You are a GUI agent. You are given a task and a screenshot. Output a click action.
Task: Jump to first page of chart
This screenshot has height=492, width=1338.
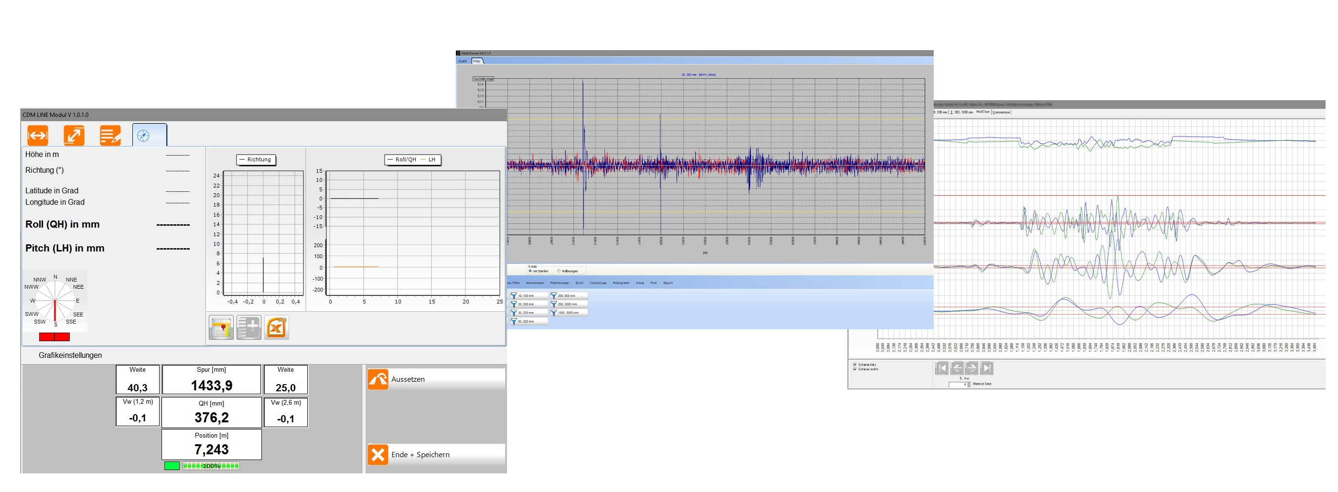pos(942,368)
